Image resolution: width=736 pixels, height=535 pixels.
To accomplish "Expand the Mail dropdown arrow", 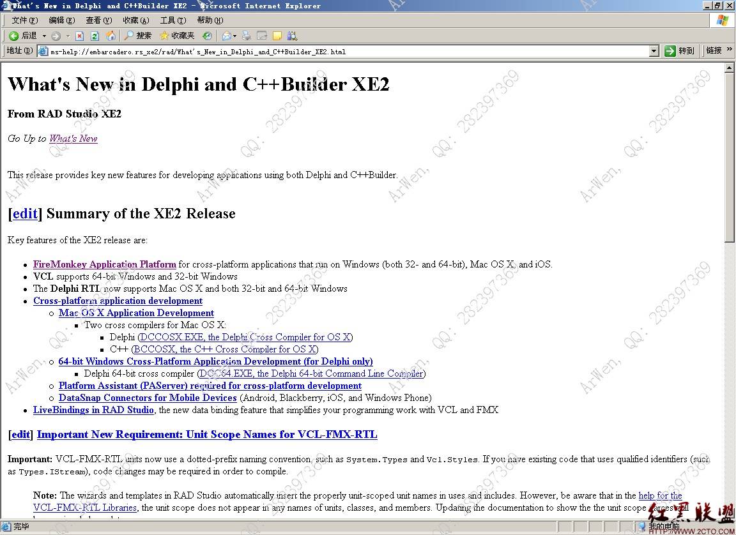I will [234, 36].
